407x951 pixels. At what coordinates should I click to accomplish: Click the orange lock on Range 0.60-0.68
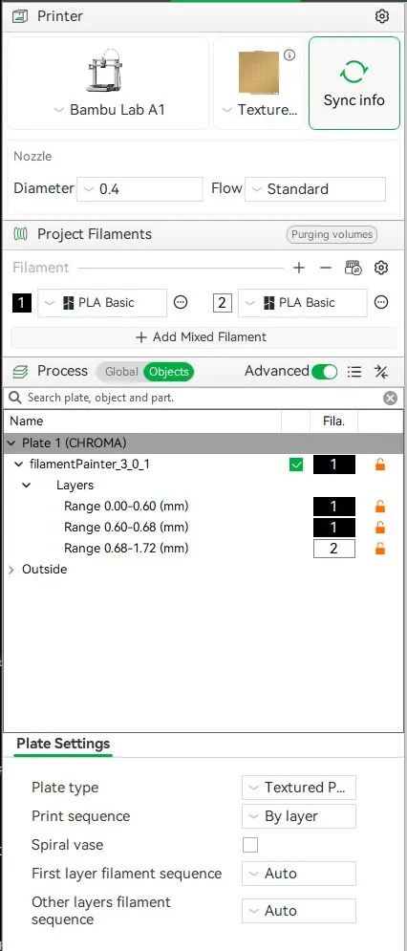(380, 527)
